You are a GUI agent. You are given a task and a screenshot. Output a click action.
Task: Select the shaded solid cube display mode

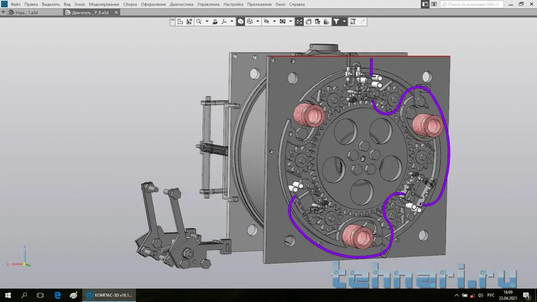click(x=240, y=21)
